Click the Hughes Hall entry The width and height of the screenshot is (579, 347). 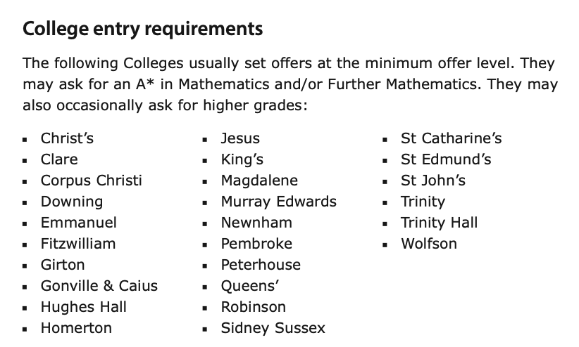pyautogui.click(x=84, y=307)
